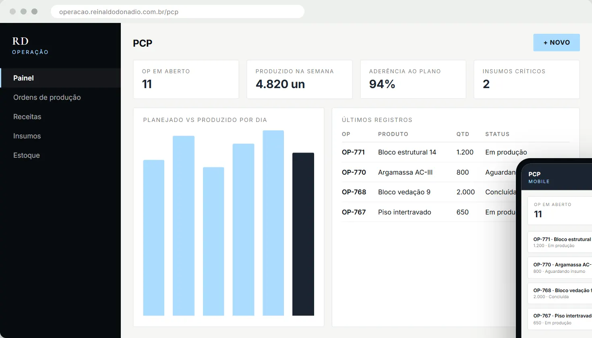Click quantity 2.000 in table

tap(466, 192)
